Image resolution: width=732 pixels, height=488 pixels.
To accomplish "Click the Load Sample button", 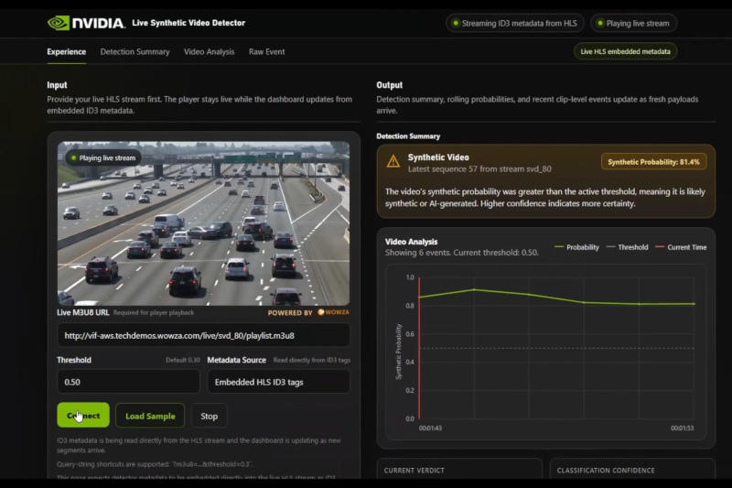I will [150, 416].
